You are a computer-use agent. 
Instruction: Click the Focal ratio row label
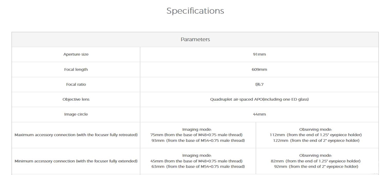point(76,84)
